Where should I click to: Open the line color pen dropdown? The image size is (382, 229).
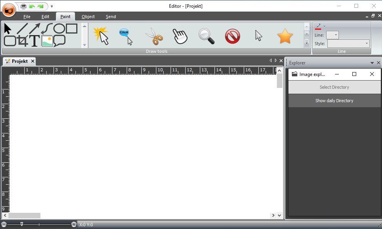point(324,26)
